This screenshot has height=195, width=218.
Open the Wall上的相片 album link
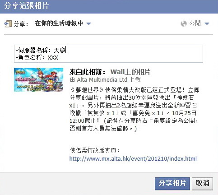[x=130, y=72]
